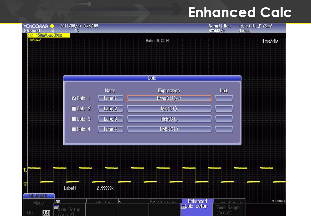311x216 pixels.
Task: Select the yellow CH1 150mV/div channel indicator
Action: pos(48,35)
